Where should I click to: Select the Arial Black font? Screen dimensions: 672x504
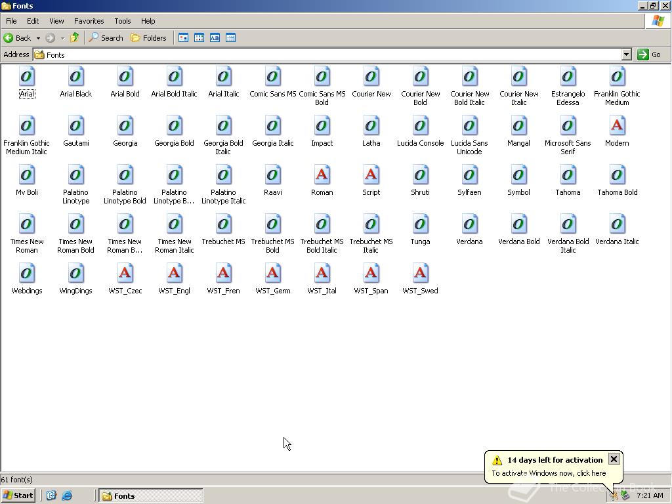pyautogui.click(x=76, y=82)
